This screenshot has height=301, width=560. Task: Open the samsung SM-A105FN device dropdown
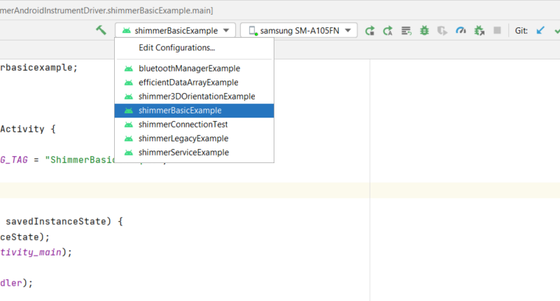[299, 30]
